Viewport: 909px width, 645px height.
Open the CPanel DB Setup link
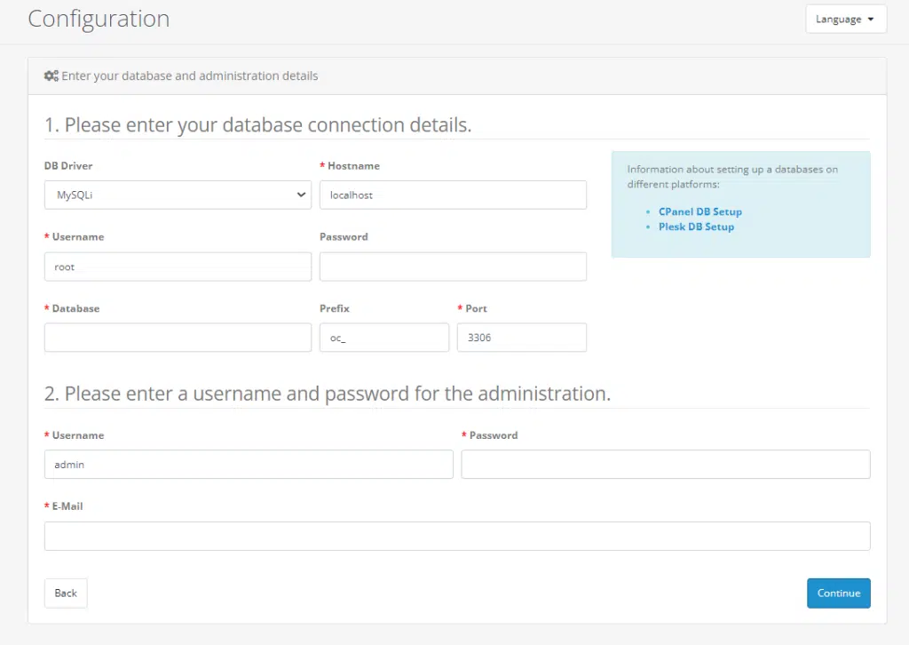click(700, 212)
